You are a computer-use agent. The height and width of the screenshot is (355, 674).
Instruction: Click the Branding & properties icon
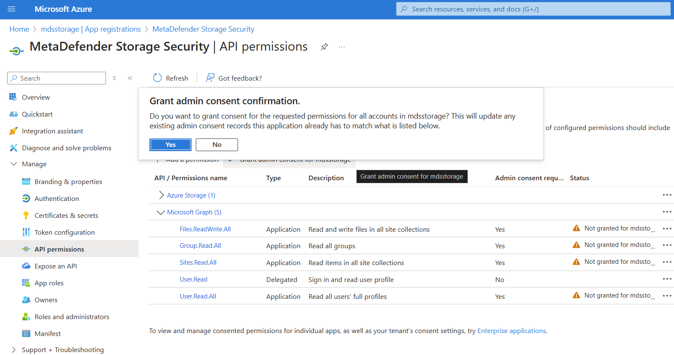click(x=26, y=182)
